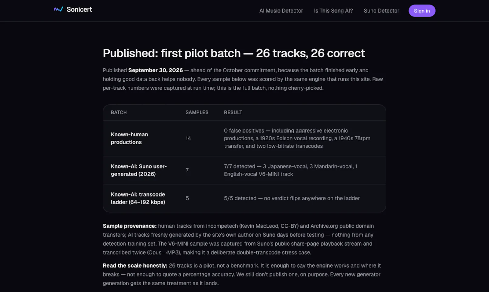Click the Sonicert waveform logo icon
489x292 pixels.
pos(58,9)
